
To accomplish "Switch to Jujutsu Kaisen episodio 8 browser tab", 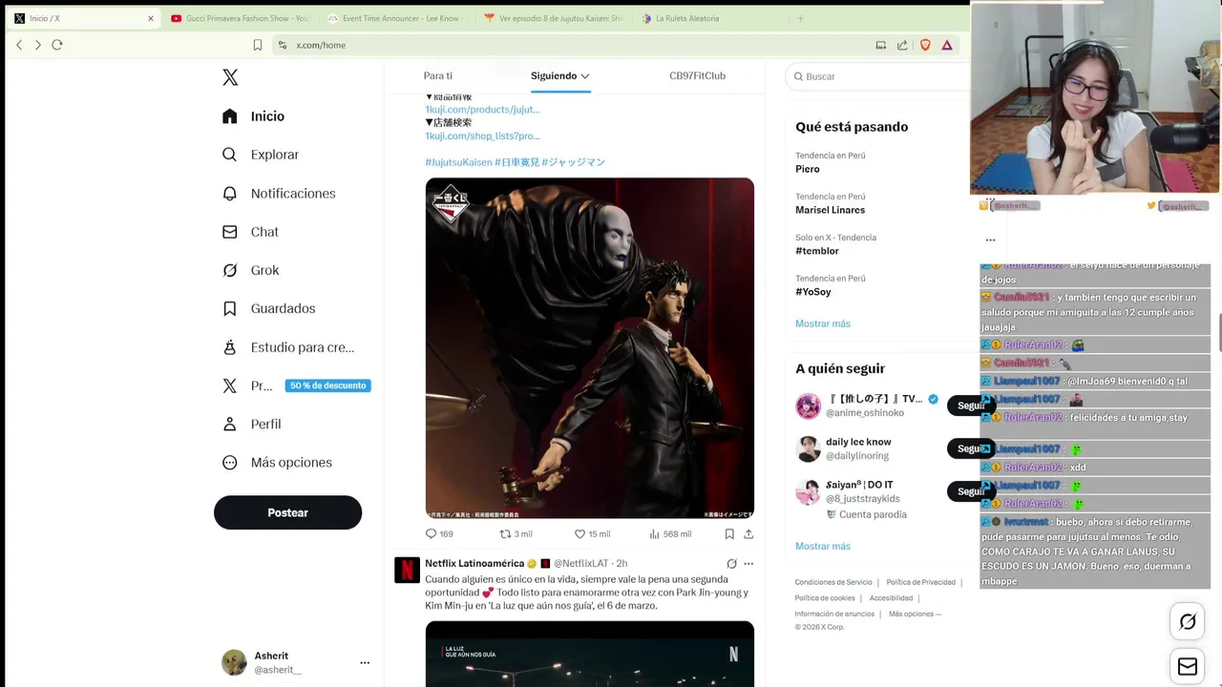I will (554, 18).
